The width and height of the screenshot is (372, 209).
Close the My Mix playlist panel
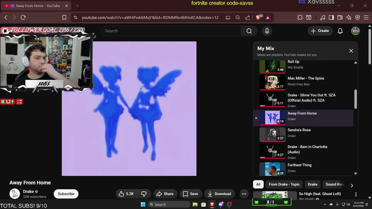click(351, 51)
